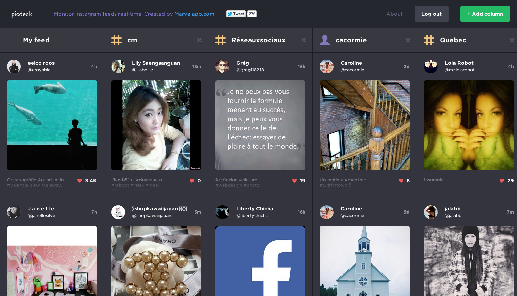This screenshot has width=517, height=296.
Task: Click the 773 tweet count bubble
Action: (252, 14)
